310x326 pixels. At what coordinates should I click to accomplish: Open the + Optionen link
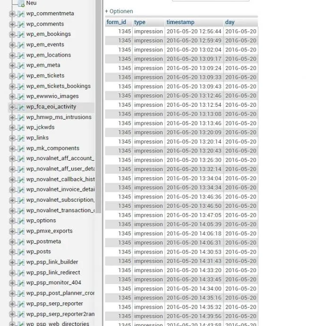coord(119,11)
